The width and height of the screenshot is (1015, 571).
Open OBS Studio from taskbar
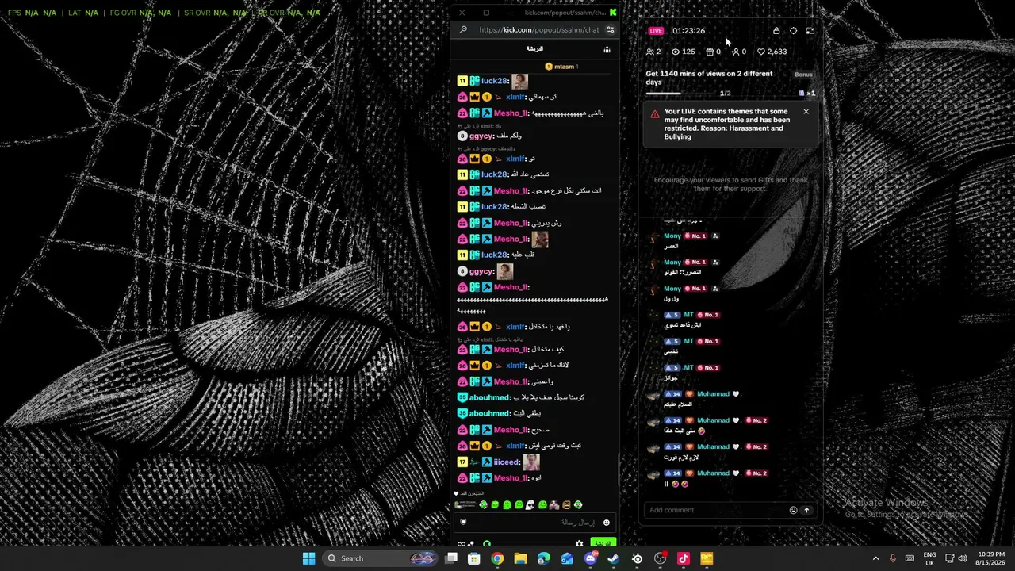tap(661, 558)
